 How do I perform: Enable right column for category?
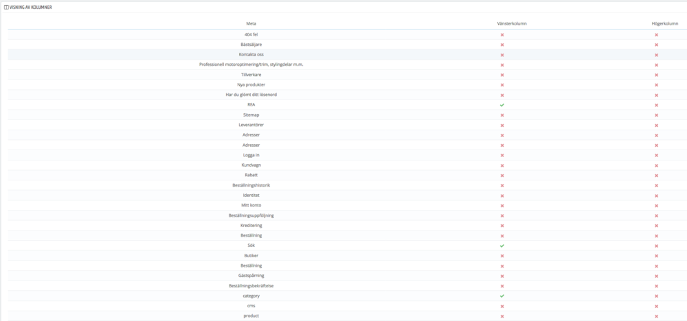[656, 296]
